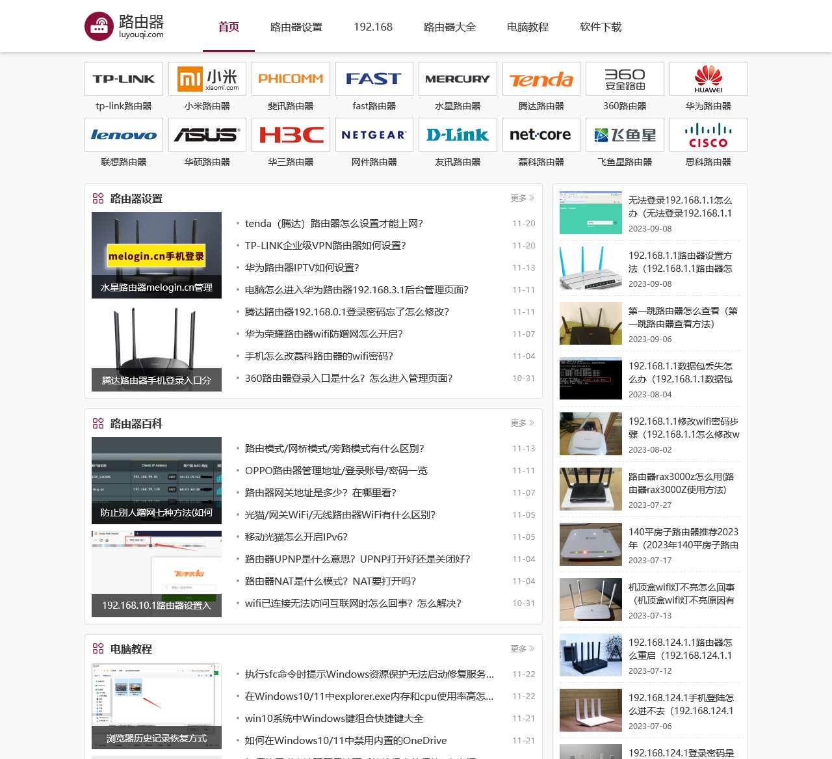Click the 电脑教程 section grid icon
Image resolution: width=832 pixels, height=759 pixels.
coord(98,648)
